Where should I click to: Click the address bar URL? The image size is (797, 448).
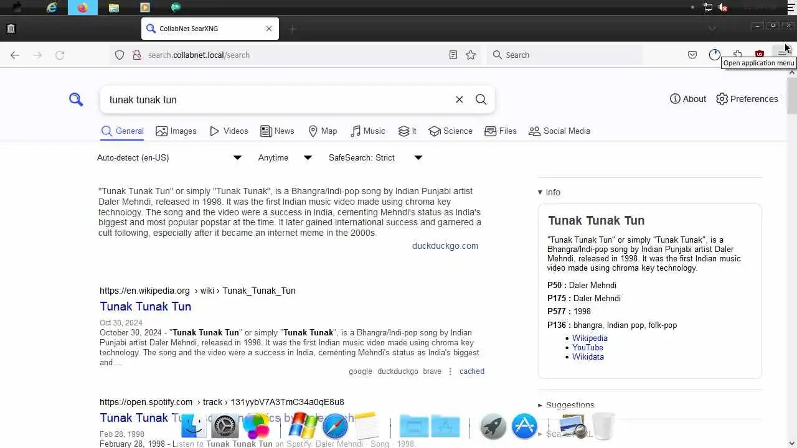click(x=199, y=55)
